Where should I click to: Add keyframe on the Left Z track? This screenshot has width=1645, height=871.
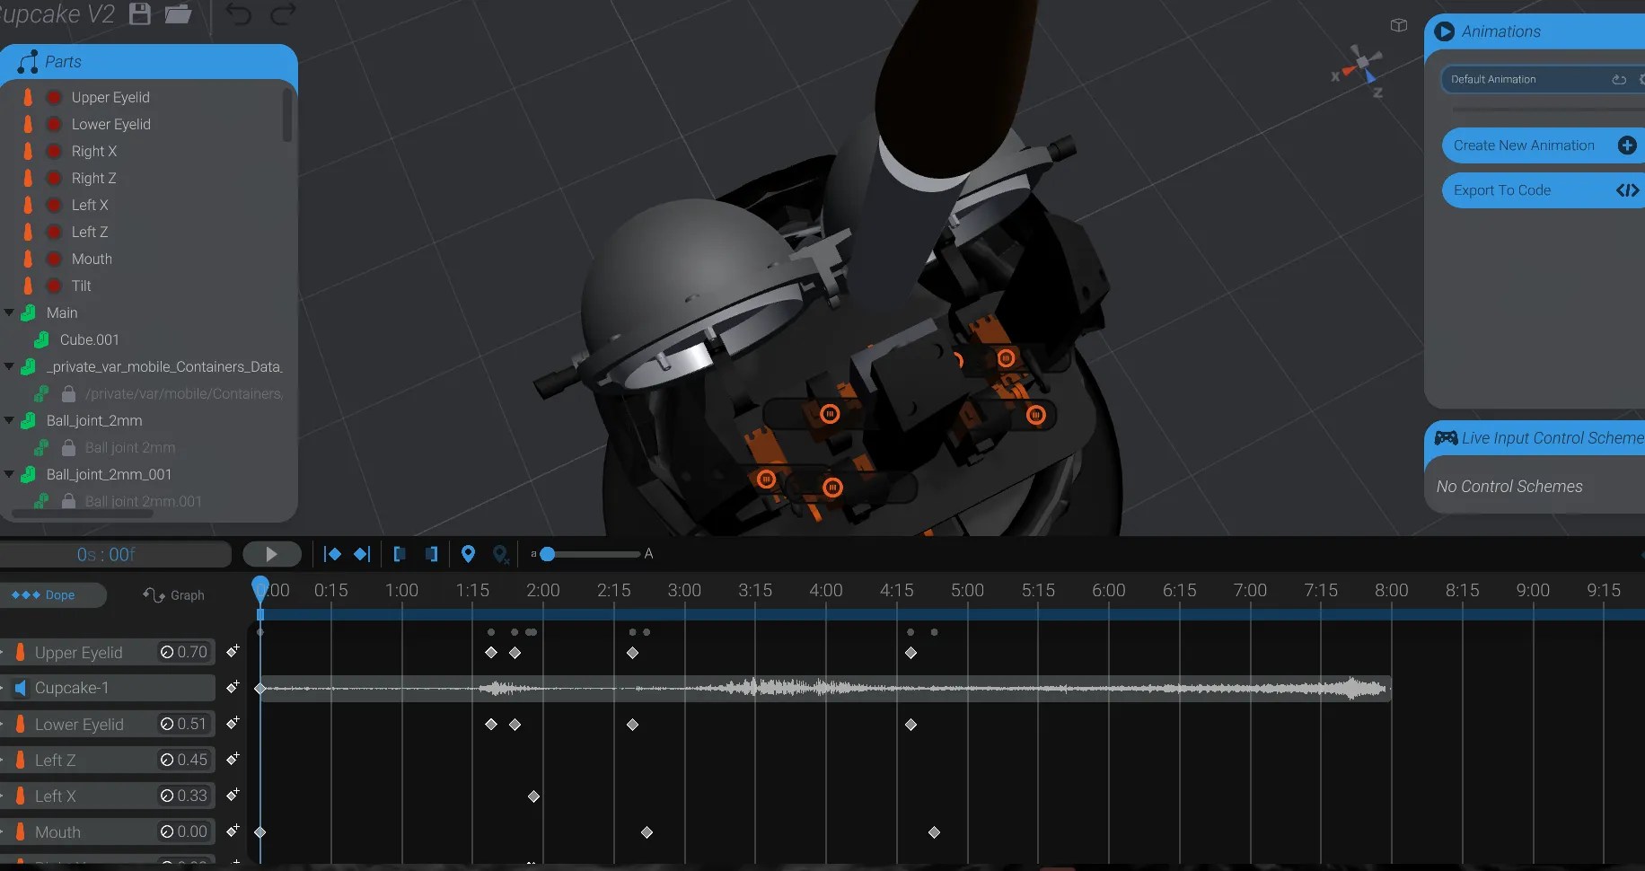click(233, 759)
